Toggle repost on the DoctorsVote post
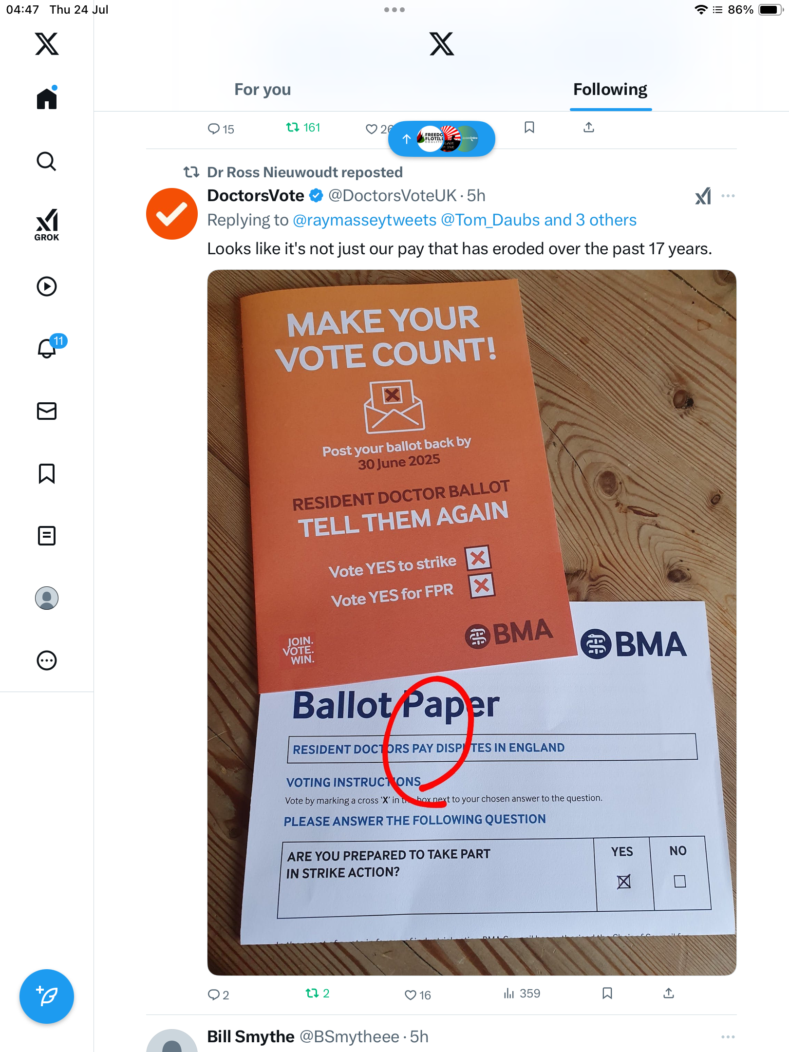The image size is (789, 1052). coord(318,994)
